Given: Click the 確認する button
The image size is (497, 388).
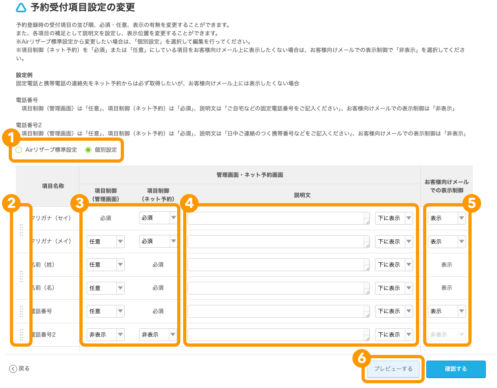Looking at the screenshot, I should pyautogui.click(x=456, y=369).
